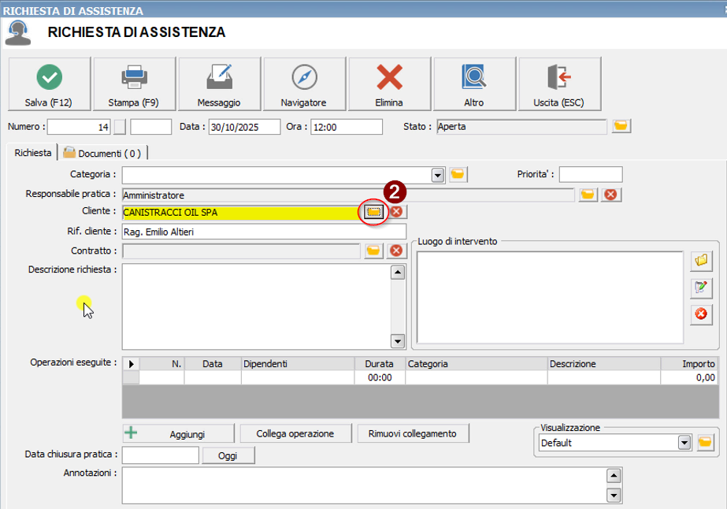
Task: Click the Aggiungi button
Action: 179,433
